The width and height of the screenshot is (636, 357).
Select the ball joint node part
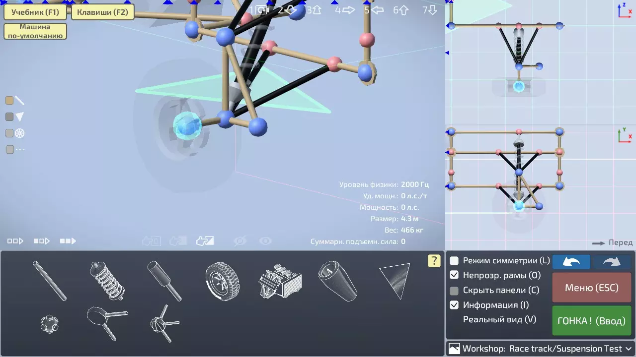[49, 324]
